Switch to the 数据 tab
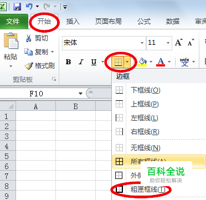This screenshot has height=200, width=206. click(173, 22)
